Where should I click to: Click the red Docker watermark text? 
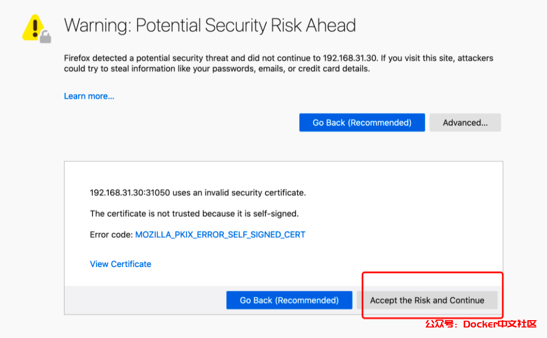point(480,324)
